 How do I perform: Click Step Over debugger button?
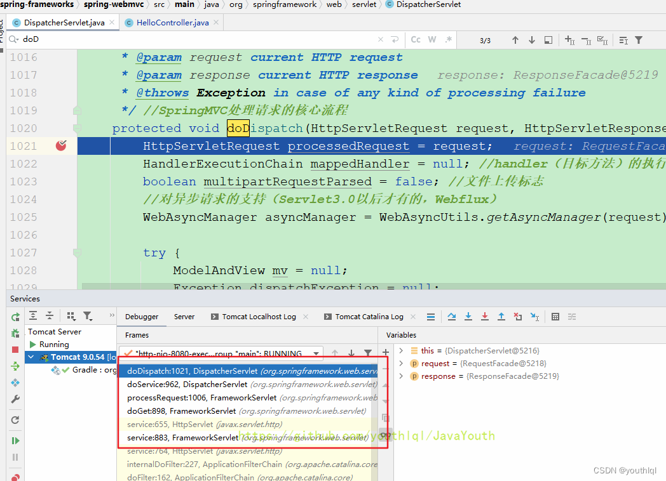click(x=451, y=317)
